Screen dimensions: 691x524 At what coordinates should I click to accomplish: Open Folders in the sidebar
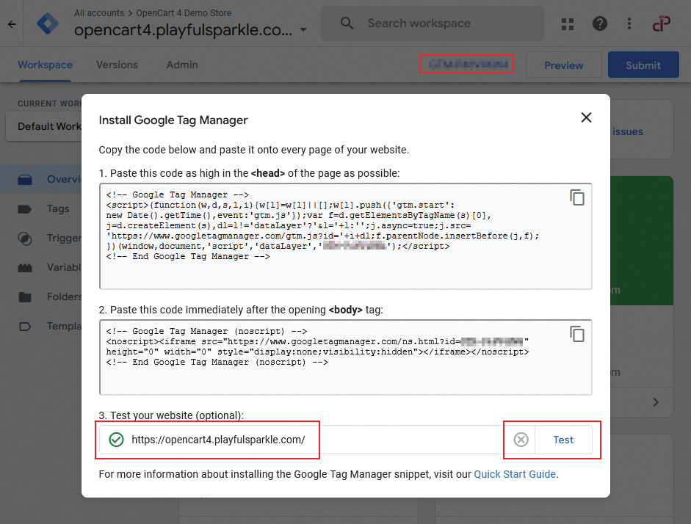(x=40, y=296)
